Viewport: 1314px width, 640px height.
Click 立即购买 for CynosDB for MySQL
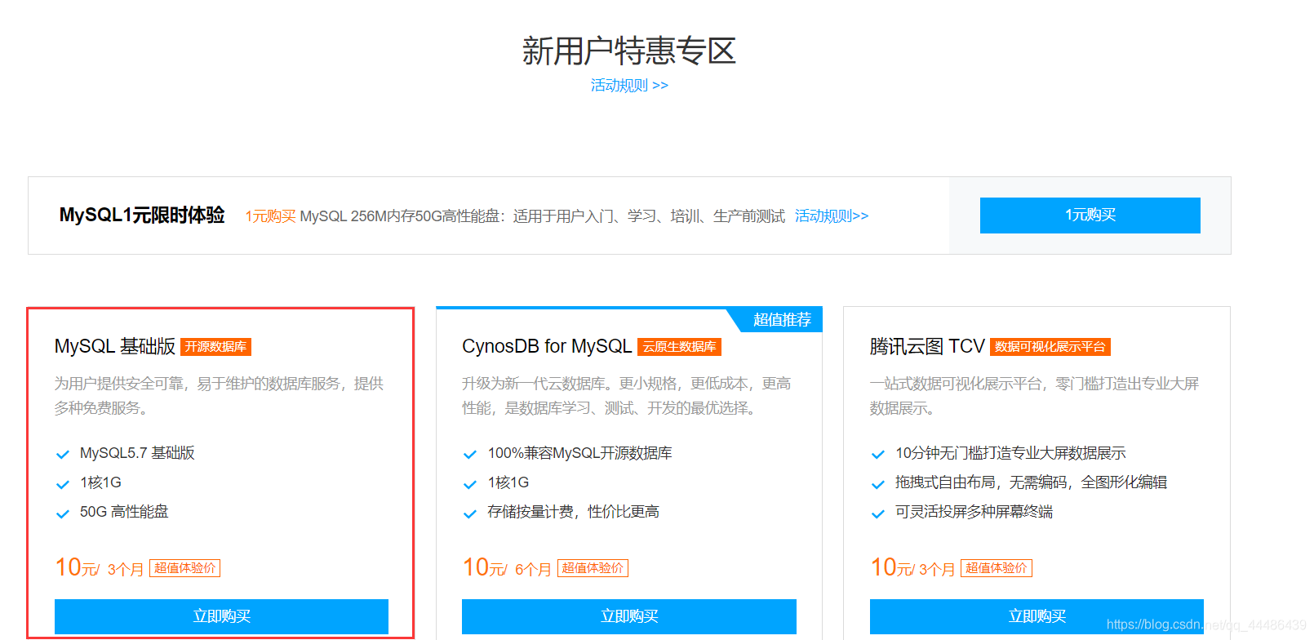pyautogui.click(x=629, y=616)
